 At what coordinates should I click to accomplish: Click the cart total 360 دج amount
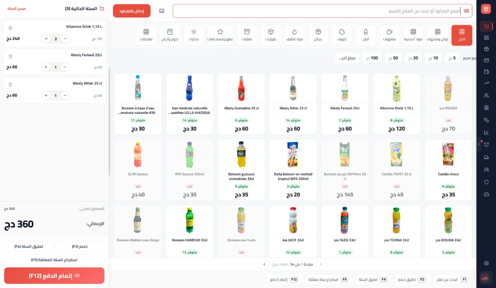click(x=19, y=224)
